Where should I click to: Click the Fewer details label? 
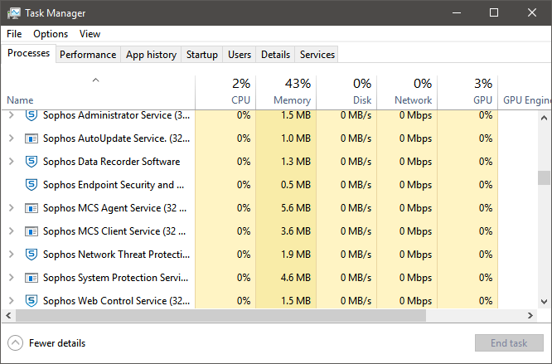(x=57, y=343)
